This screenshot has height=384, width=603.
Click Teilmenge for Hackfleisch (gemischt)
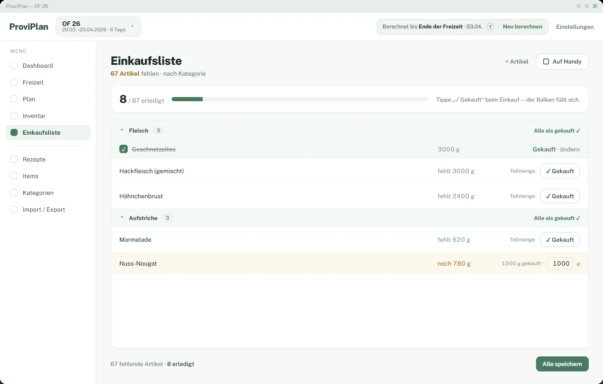coord(523,171)
